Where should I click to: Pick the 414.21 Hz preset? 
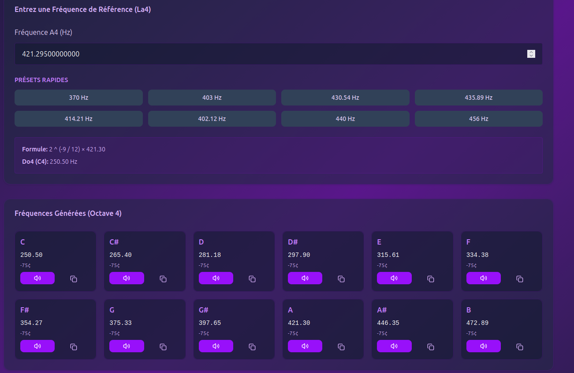(x=78, y=119)
